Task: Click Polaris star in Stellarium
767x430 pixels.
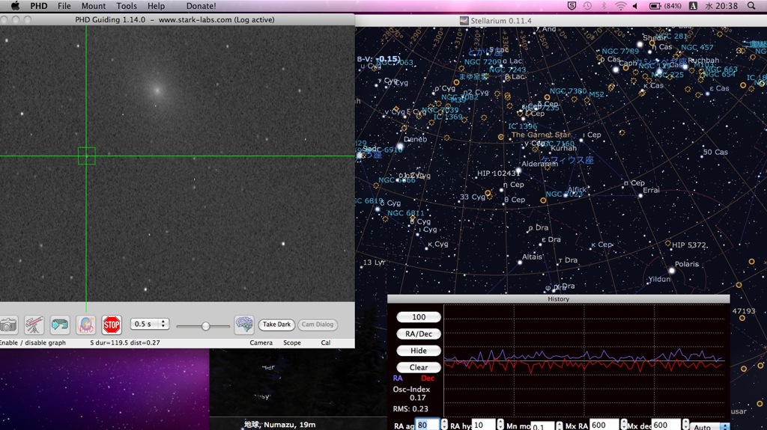Action: coord(672,270)
